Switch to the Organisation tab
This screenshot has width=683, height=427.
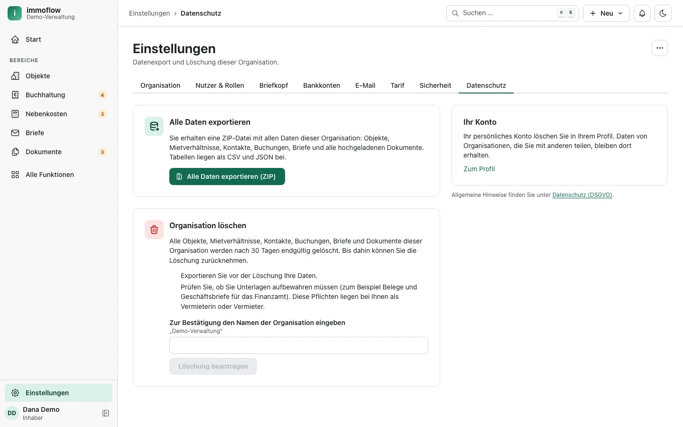(160, 85)
